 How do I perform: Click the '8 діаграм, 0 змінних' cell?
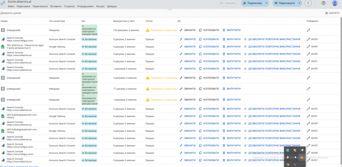point(125,138)
